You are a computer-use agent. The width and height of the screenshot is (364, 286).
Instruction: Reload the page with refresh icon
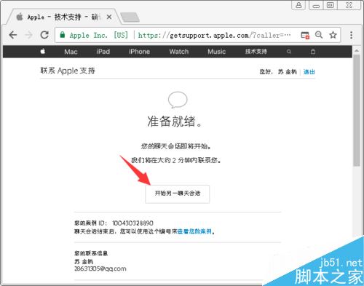coord(44,35)
